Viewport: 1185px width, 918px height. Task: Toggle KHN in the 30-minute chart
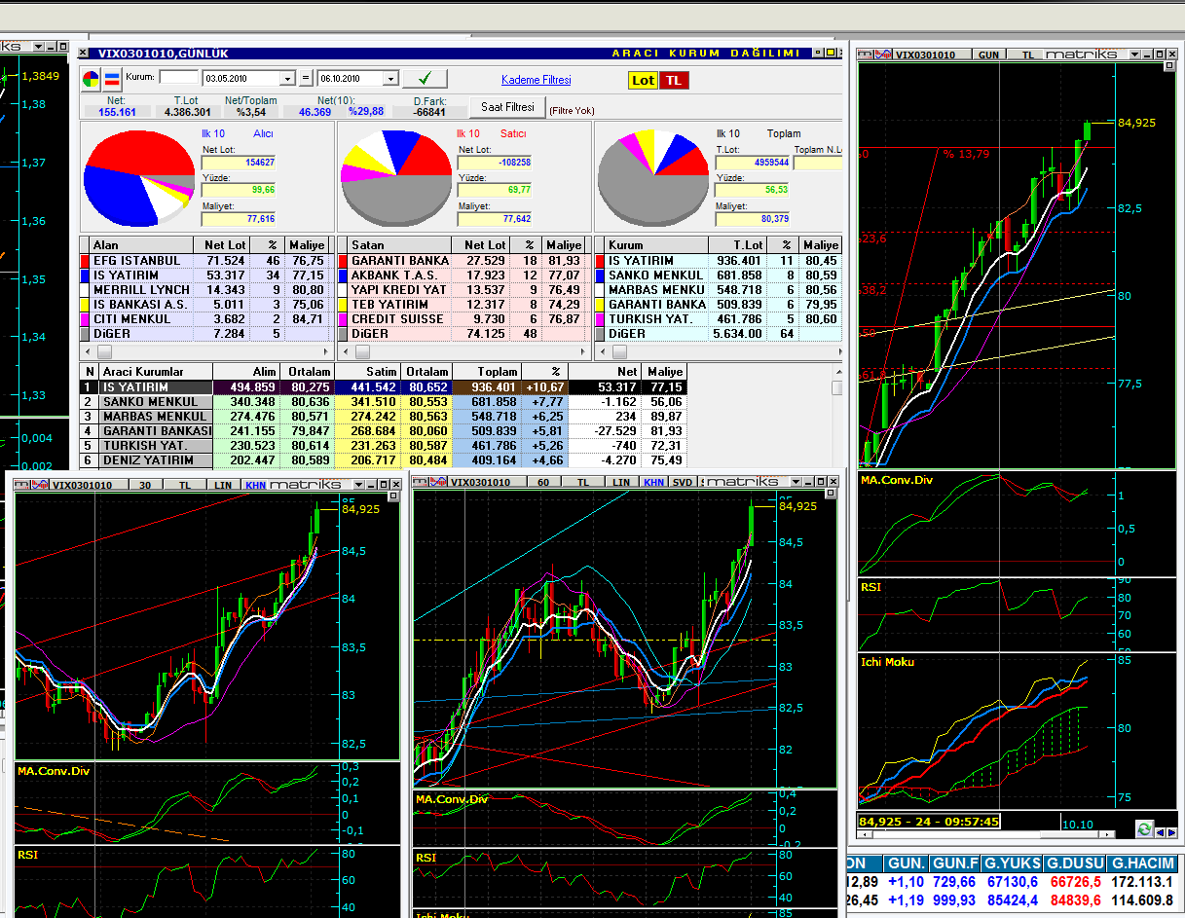click(x=255, y=485)
